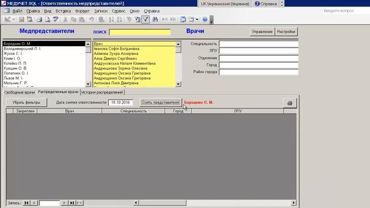Open the toolbar options chevron
The width and height of the screenshot is (370, 208).
click(212, 20)
